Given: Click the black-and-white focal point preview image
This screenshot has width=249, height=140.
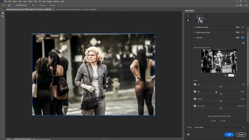Looking at the screenshot, I should [x=219, y=61].
